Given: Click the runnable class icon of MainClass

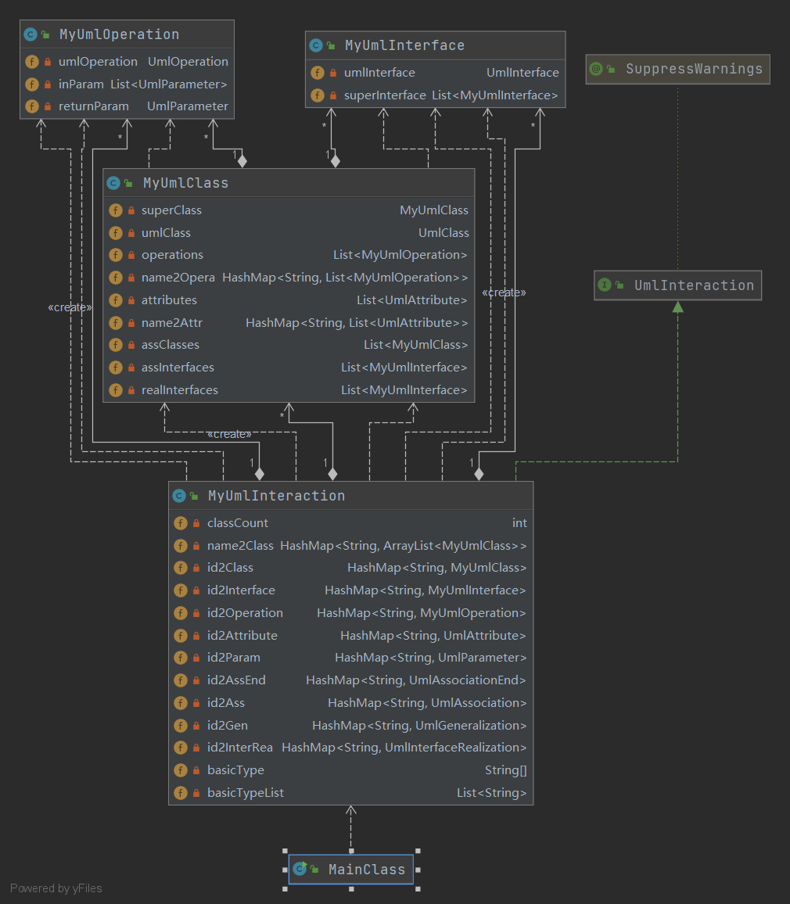Looking at the screenshot, I should tap(300, 869).
